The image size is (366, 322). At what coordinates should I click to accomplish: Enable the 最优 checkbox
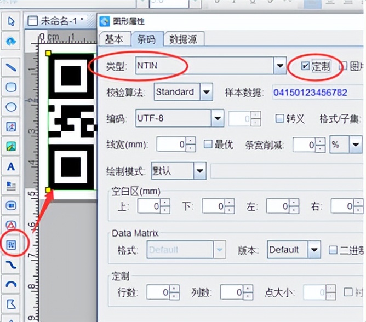pyautogui.click(x=208, y=144)
